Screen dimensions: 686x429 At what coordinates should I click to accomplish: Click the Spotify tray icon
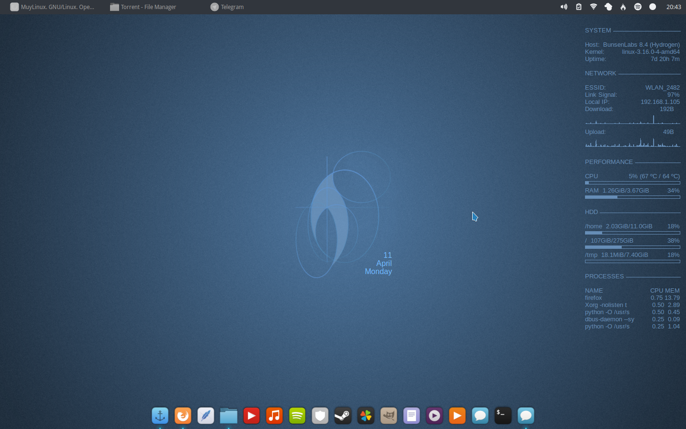638,7
